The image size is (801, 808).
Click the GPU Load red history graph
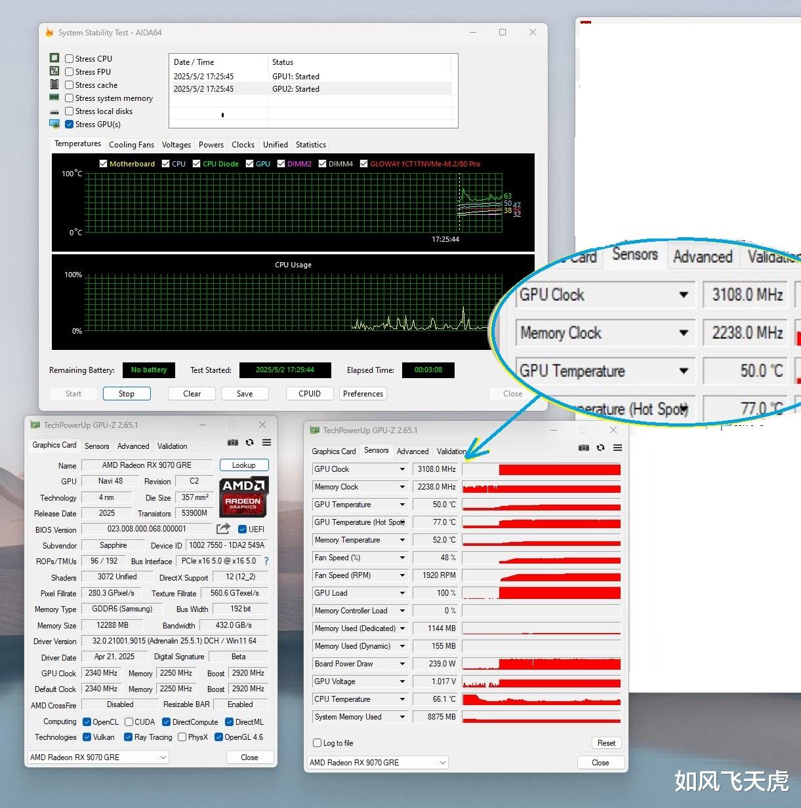(x=542, y=593)
